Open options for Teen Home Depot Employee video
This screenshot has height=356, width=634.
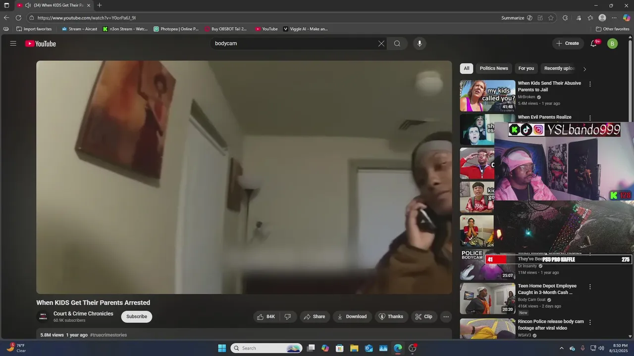(590, 287)
